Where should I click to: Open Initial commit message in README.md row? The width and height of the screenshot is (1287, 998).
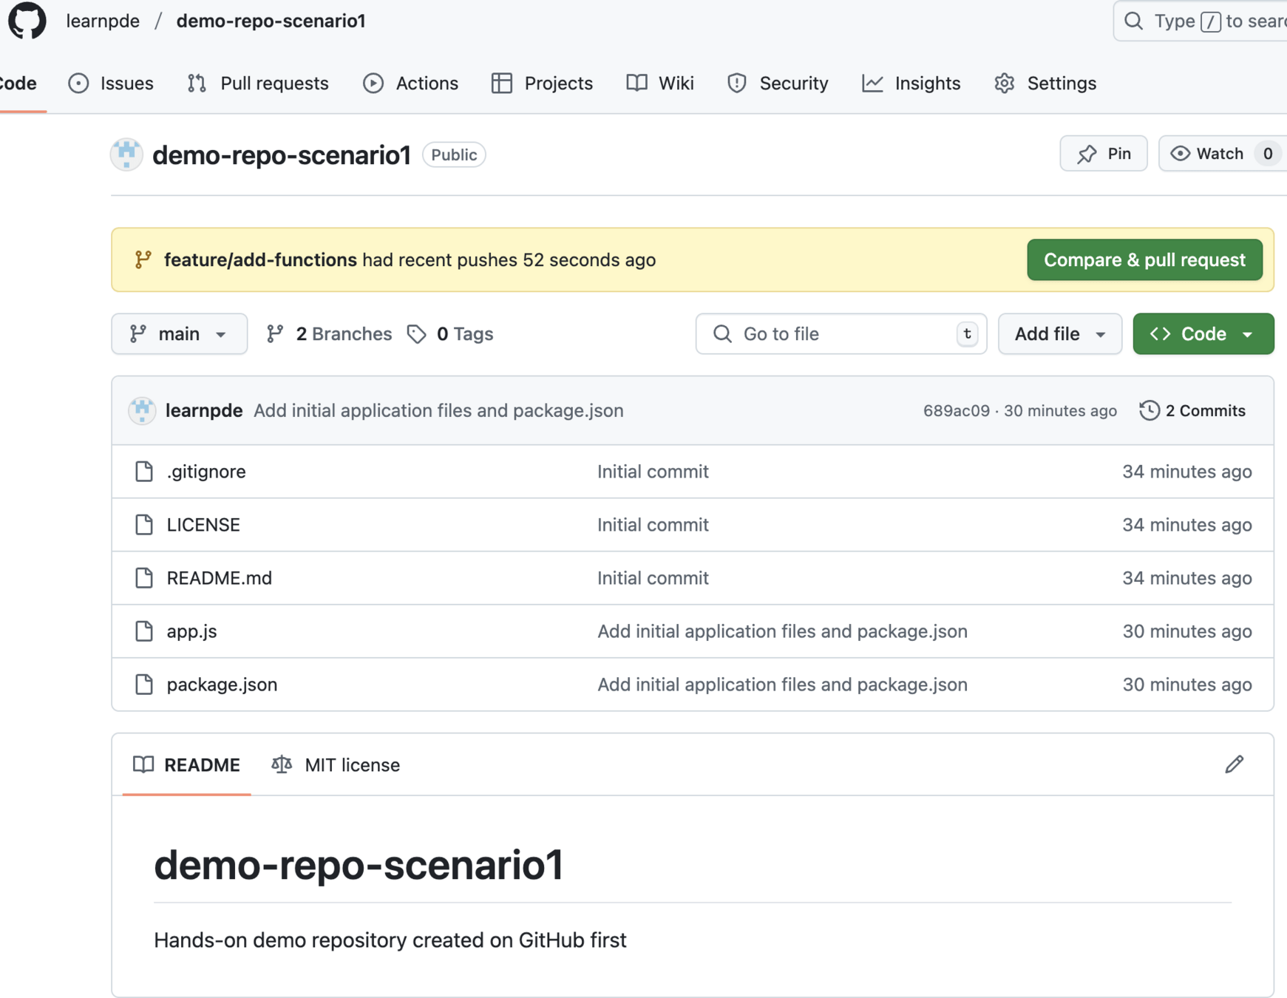(653, 577)
